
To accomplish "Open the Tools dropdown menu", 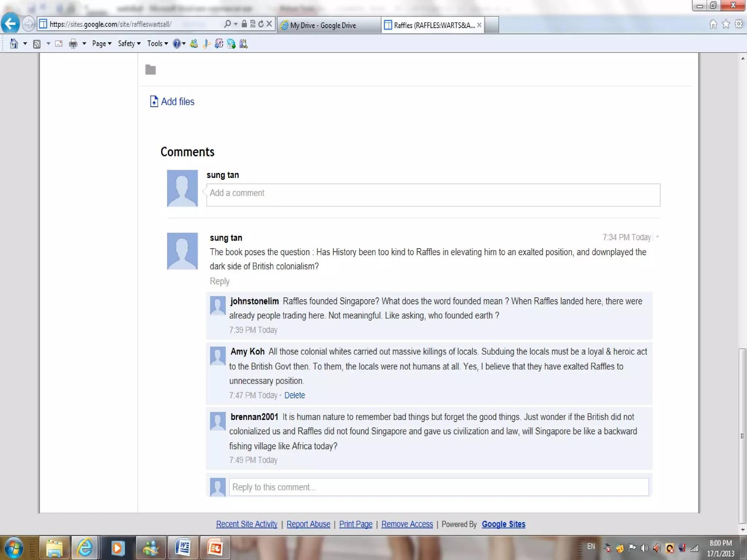I will point(158,44).
